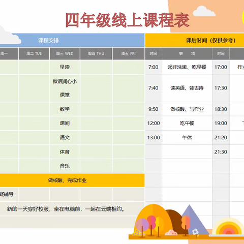Click the 吃午餐 entry

coord(187,123)
